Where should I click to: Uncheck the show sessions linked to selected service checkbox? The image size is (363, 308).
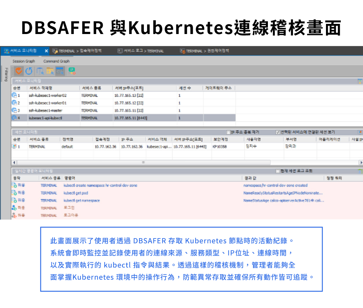(278, 132)
